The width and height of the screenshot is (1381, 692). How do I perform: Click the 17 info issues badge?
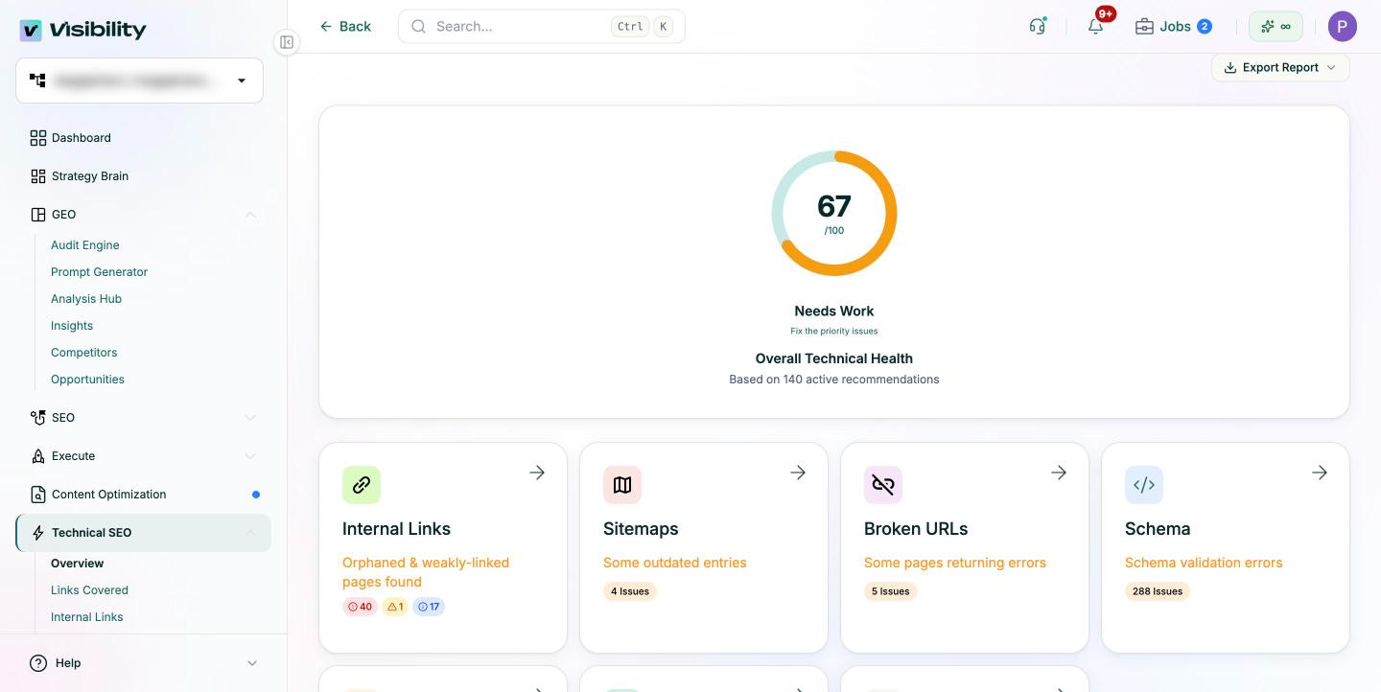pyautogui.click(x=429, y=607)
